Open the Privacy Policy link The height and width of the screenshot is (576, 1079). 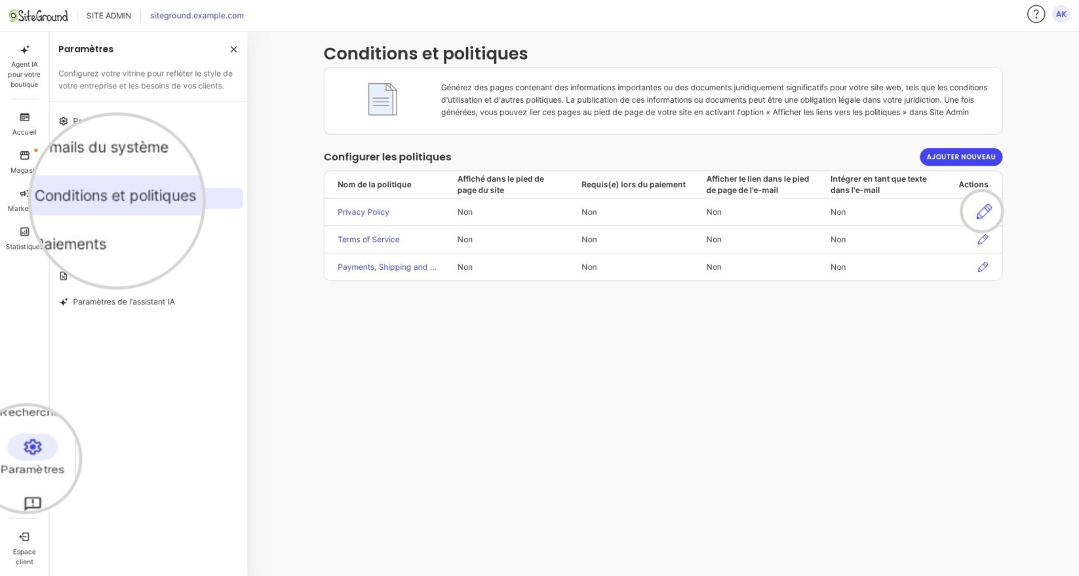[363, 212]
